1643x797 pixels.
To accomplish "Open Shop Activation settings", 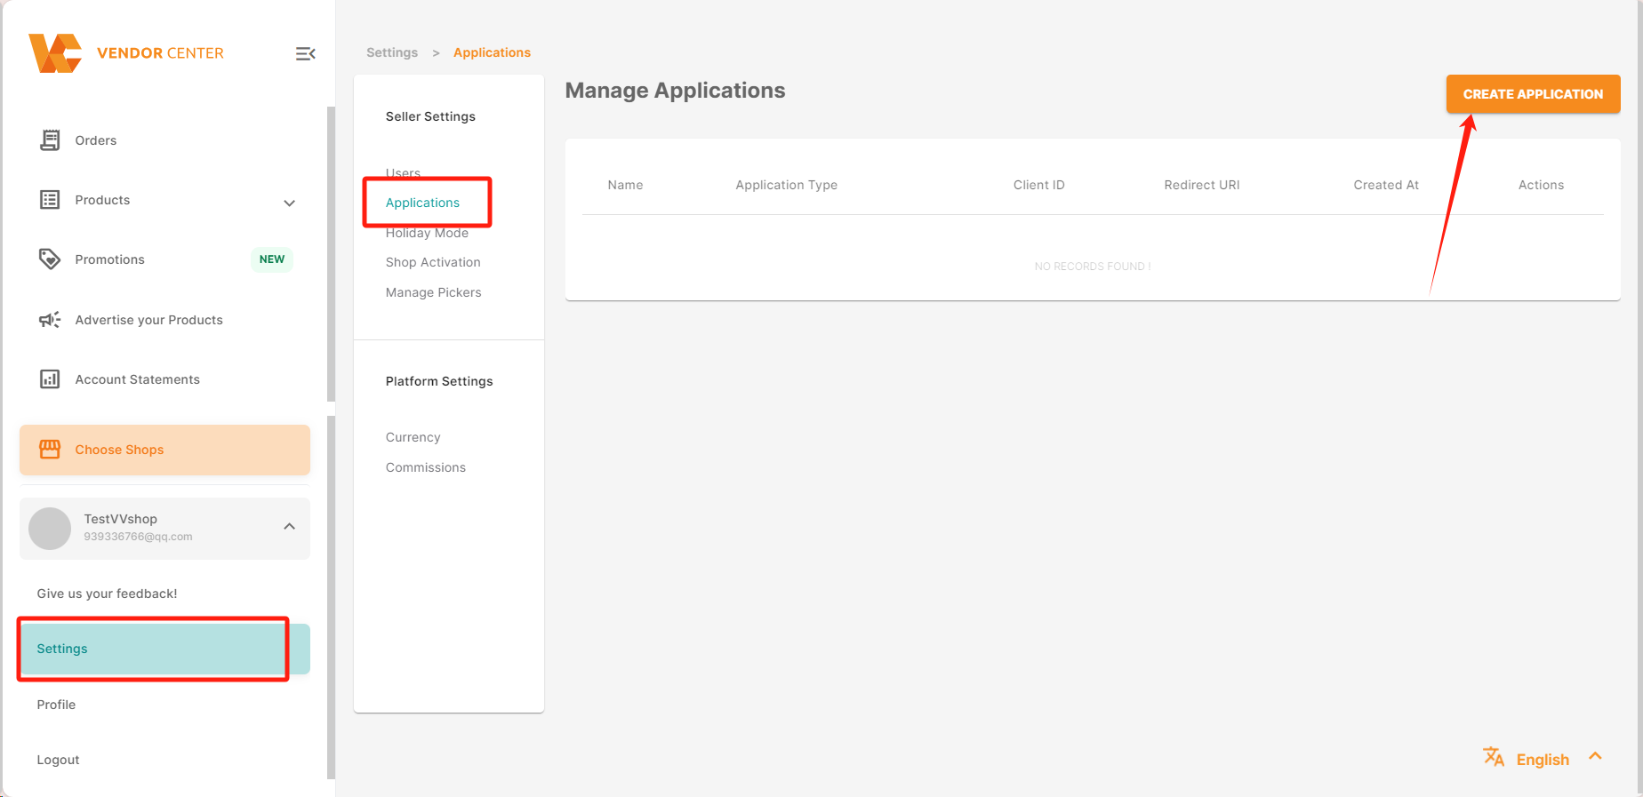I will pos(433,262).
